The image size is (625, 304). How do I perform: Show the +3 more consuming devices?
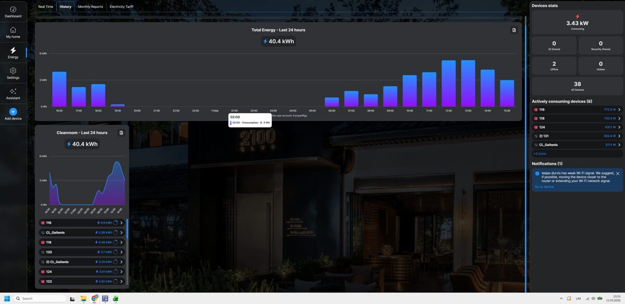pos(540,154)
